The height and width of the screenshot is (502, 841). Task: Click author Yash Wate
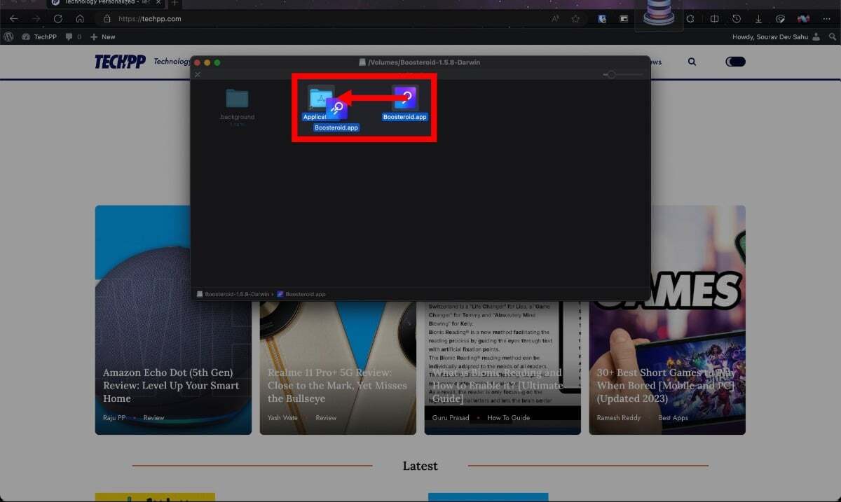click(282, 418)
